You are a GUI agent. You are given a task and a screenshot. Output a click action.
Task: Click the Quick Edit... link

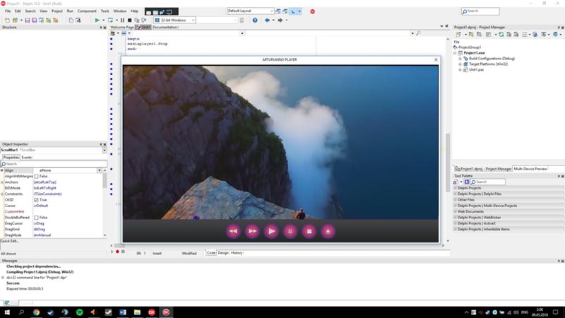point(10,241)
